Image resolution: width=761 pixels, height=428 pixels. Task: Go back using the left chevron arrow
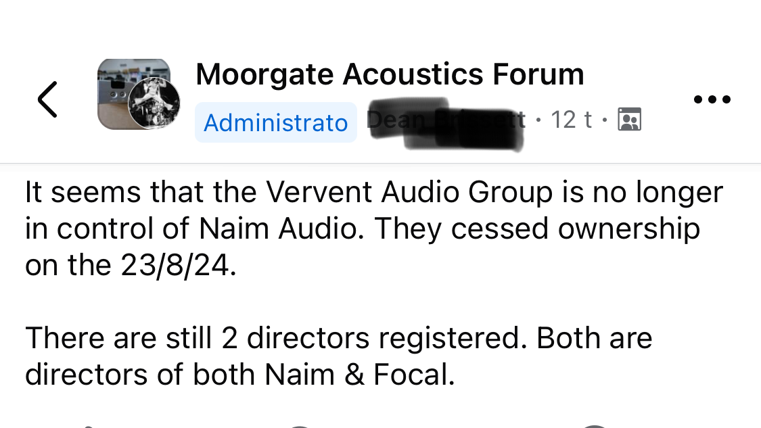47,99
